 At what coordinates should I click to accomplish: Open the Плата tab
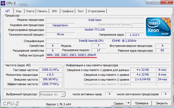point(30,11)
